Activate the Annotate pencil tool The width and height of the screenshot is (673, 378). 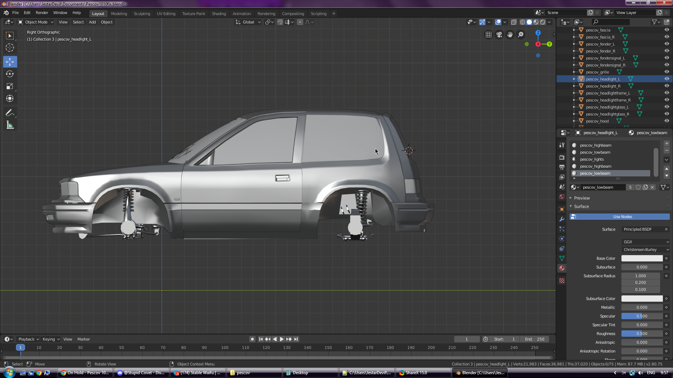click(10, 113)
